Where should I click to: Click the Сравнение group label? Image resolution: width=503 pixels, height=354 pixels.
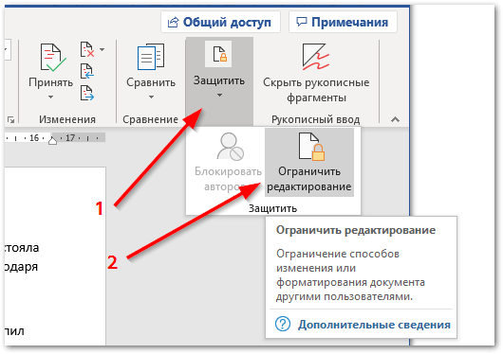point(151,119)
